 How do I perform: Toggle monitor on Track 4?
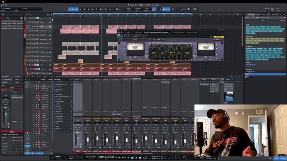38,65
